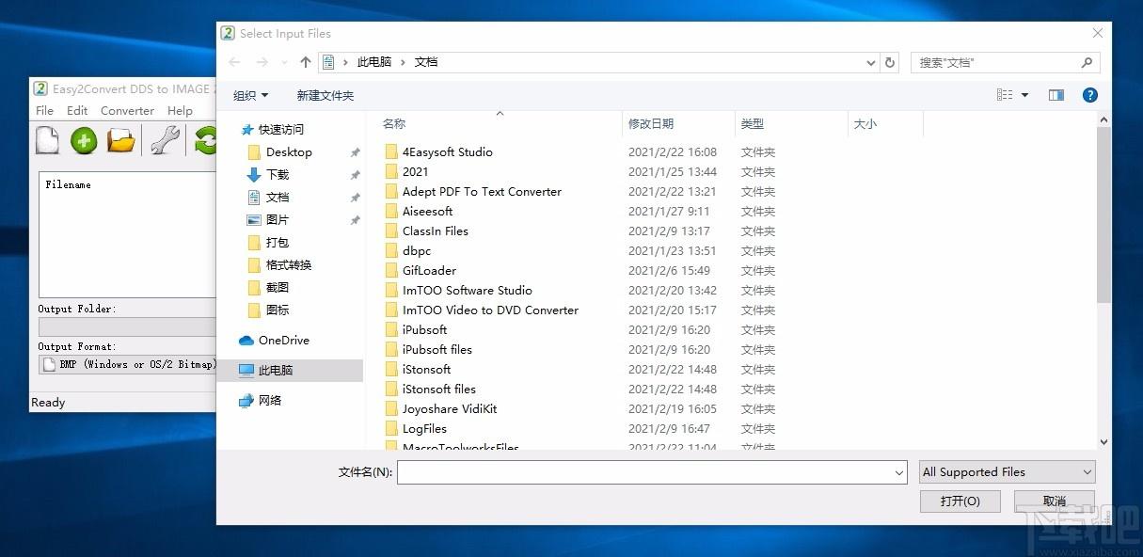Refresh the folder listing
Image resolution: width=1143 pixels, height=557 pixels.
click(890, 62)
